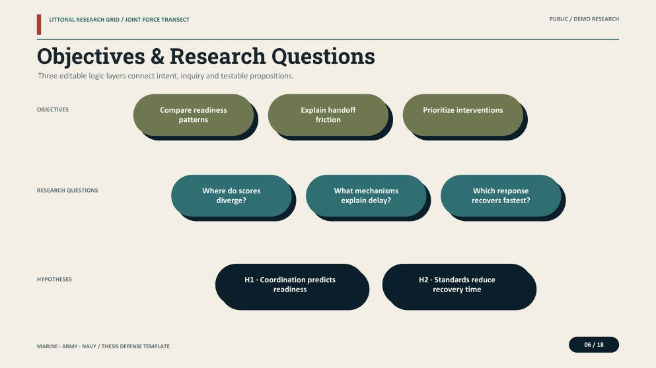The width and height of the screenshot is (656, 368).
Task: Click the 'What mechanisms explain delay?' pill
Action: (x=366, y=195)
